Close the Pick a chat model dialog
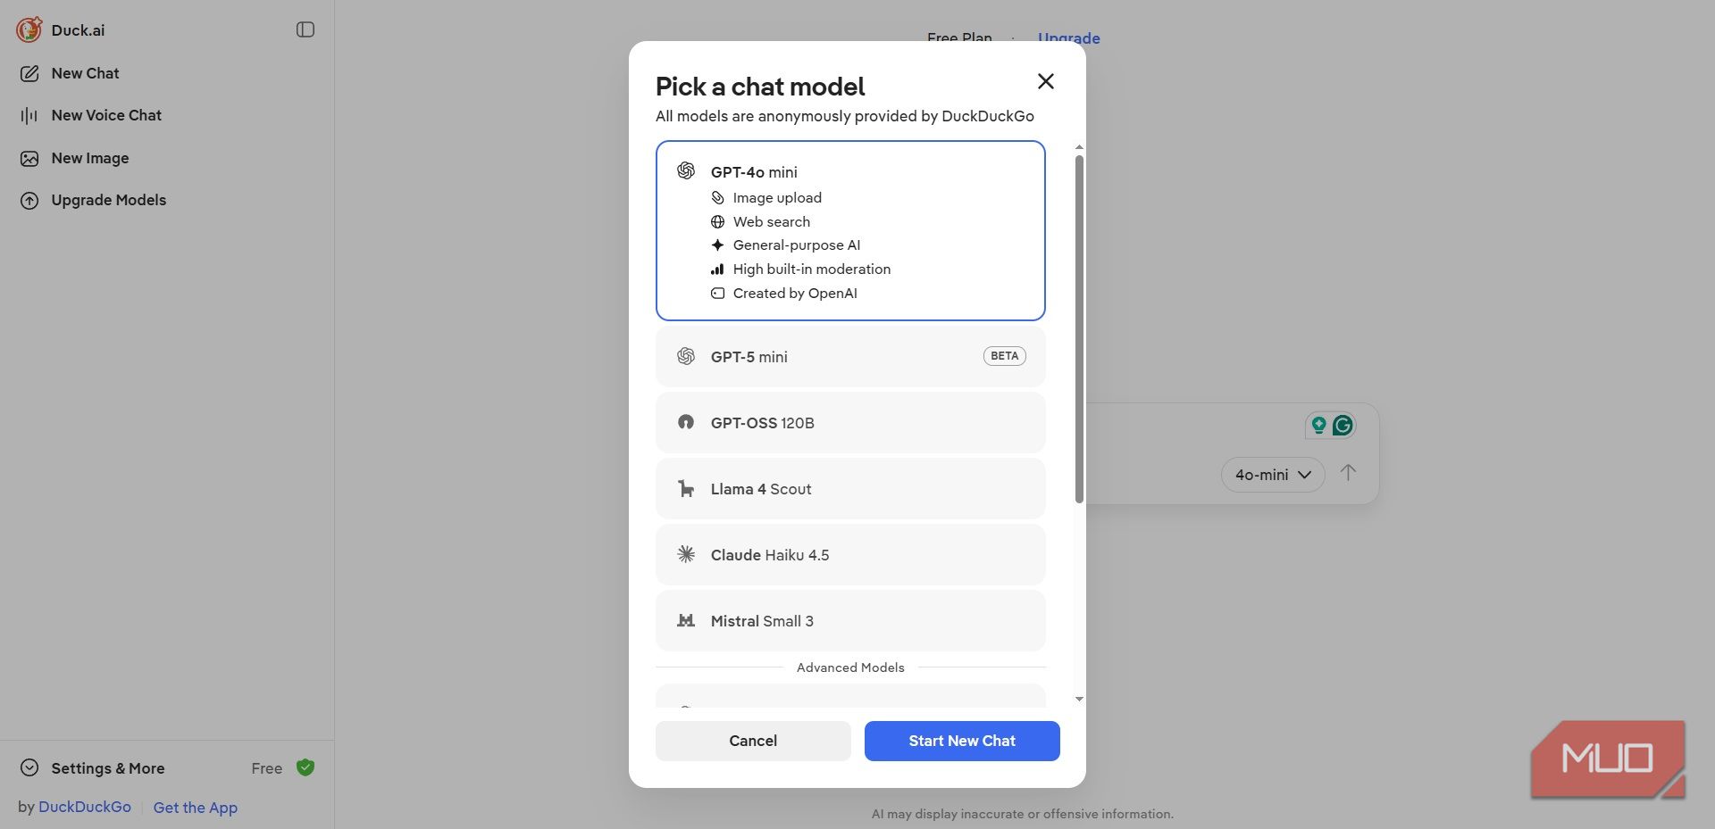Viewport: 1715px width, 829px height. click(x=1046, y=81)
